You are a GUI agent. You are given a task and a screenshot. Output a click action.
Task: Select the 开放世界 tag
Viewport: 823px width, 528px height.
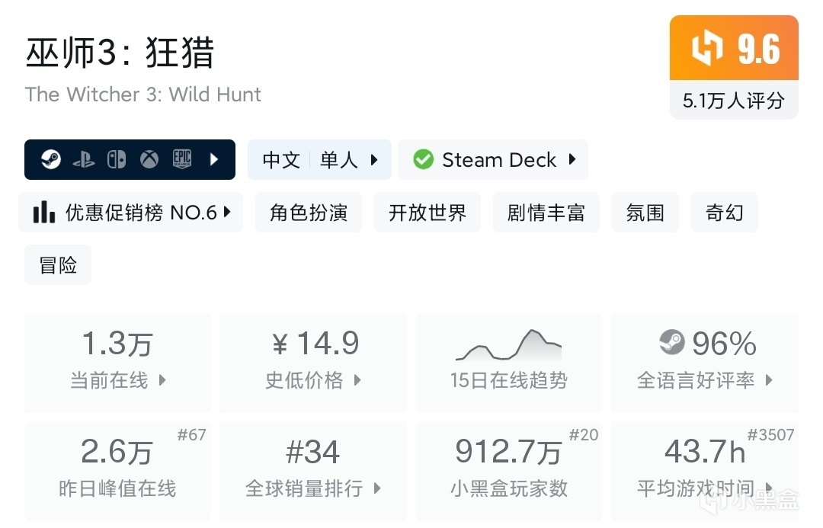[x=427, y=213]
